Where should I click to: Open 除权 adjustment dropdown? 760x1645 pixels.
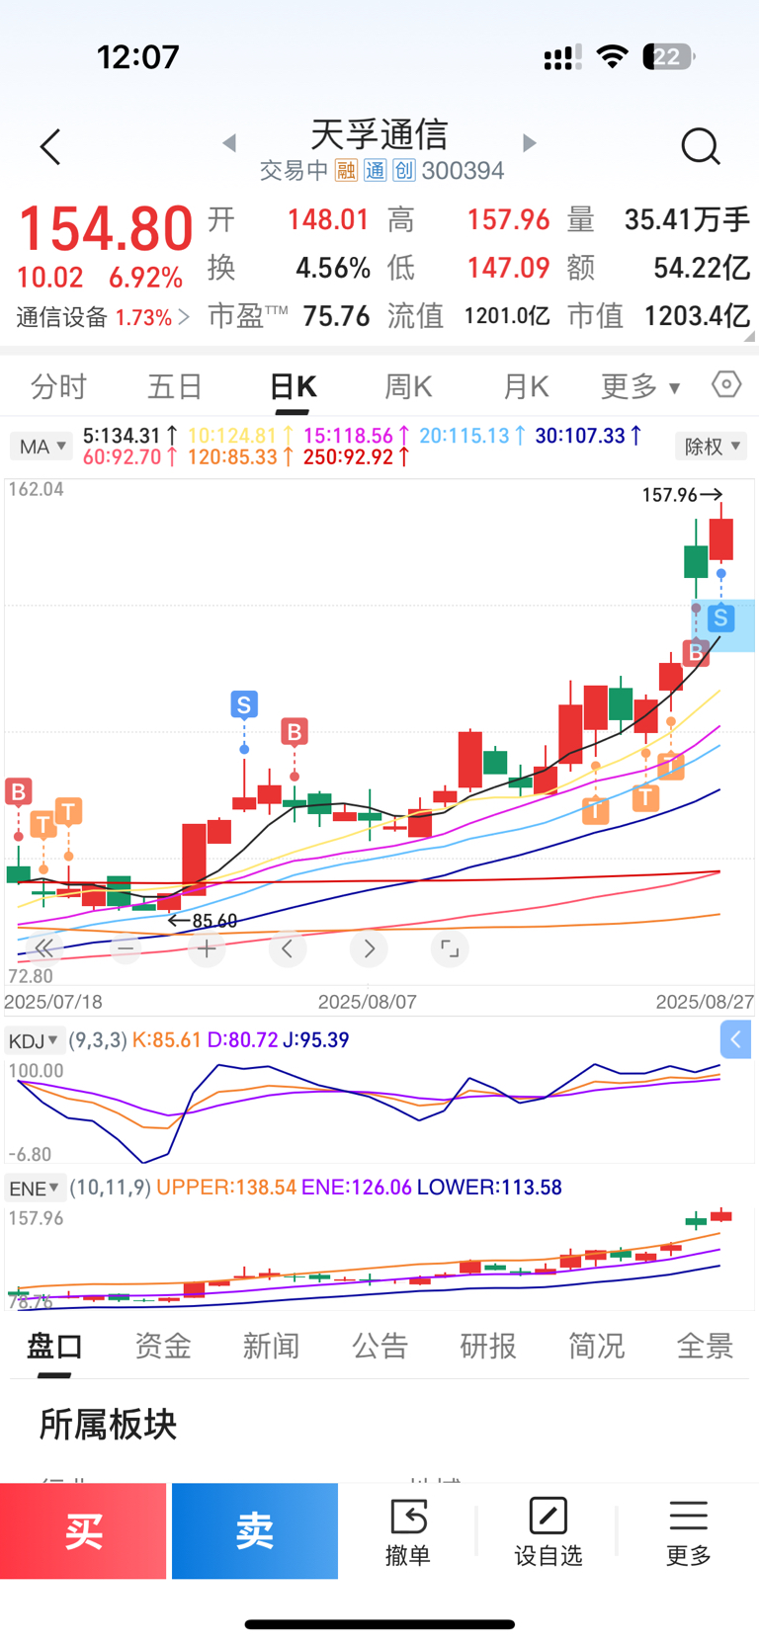[x=712, y=447]
